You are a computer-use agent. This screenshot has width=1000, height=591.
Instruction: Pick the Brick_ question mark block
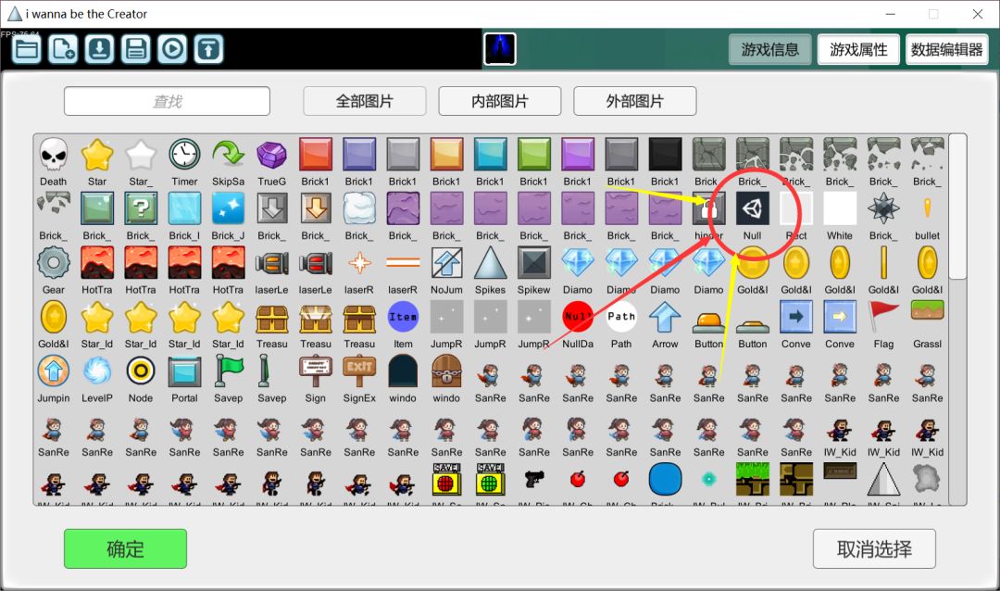141,208
